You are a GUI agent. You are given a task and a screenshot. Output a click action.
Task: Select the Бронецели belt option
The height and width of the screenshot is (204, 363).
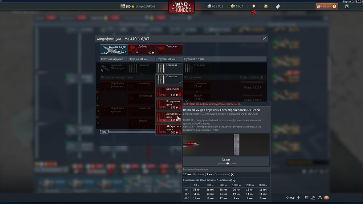tap(169, 92)
